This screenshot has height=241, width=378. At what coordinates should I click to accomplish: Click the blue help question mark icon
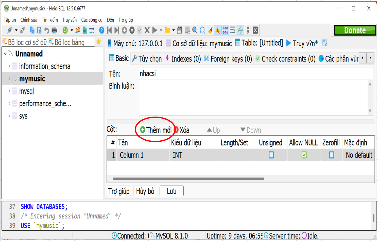pos(102,30)
